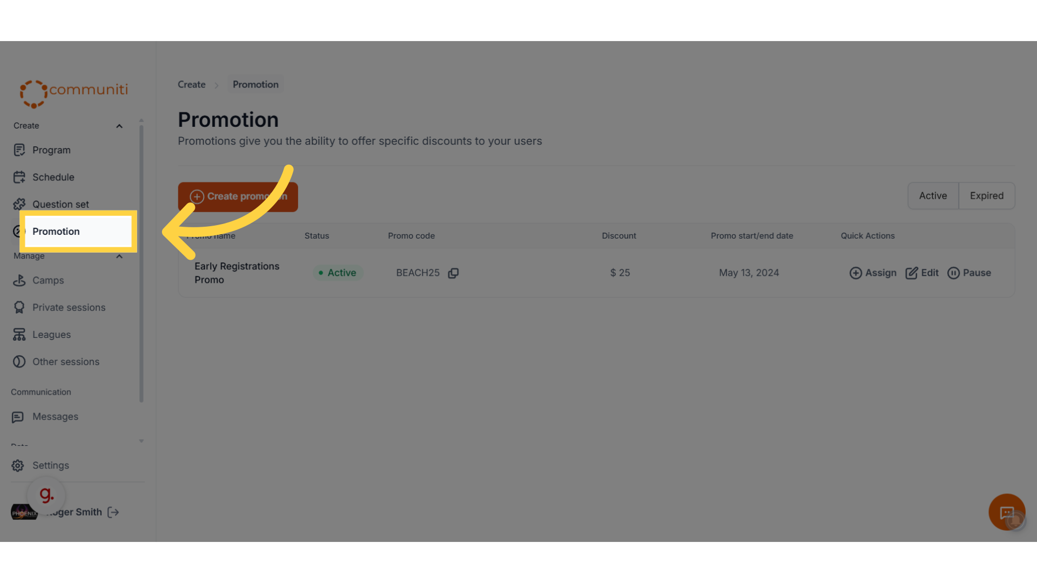The width and height of the screenshot is (1037, 583).
Task: Open the chat support bubble
Action: point(1007,512)
